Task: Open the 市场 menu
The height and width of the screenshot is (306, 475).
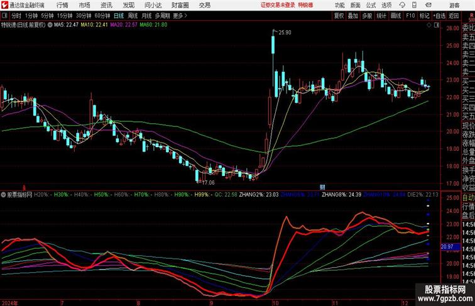Action: coord(85,5)
